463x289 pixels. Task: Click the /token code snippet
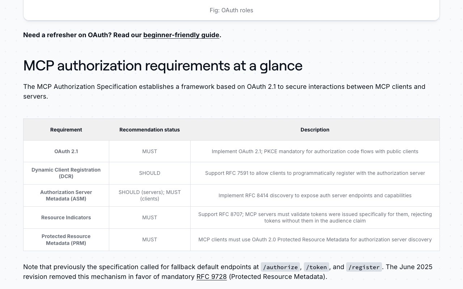click(x=317, y=267)
